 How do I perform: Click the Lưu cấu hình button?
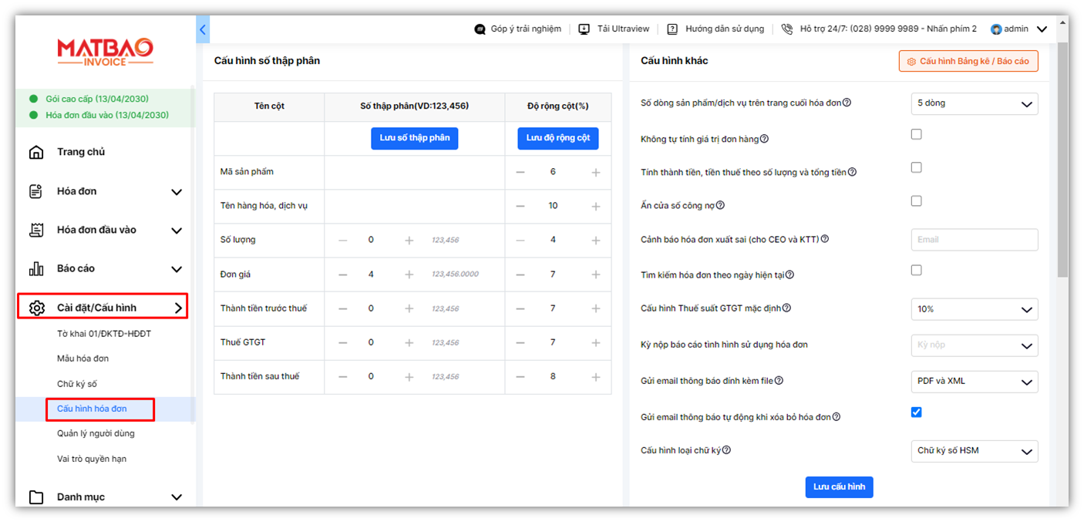click(839, 487)
